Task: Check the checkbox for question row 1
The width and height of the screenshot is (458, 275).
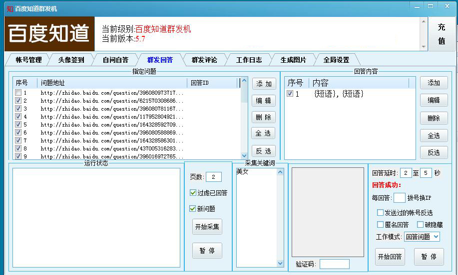Action: click(x=18, y=93)
